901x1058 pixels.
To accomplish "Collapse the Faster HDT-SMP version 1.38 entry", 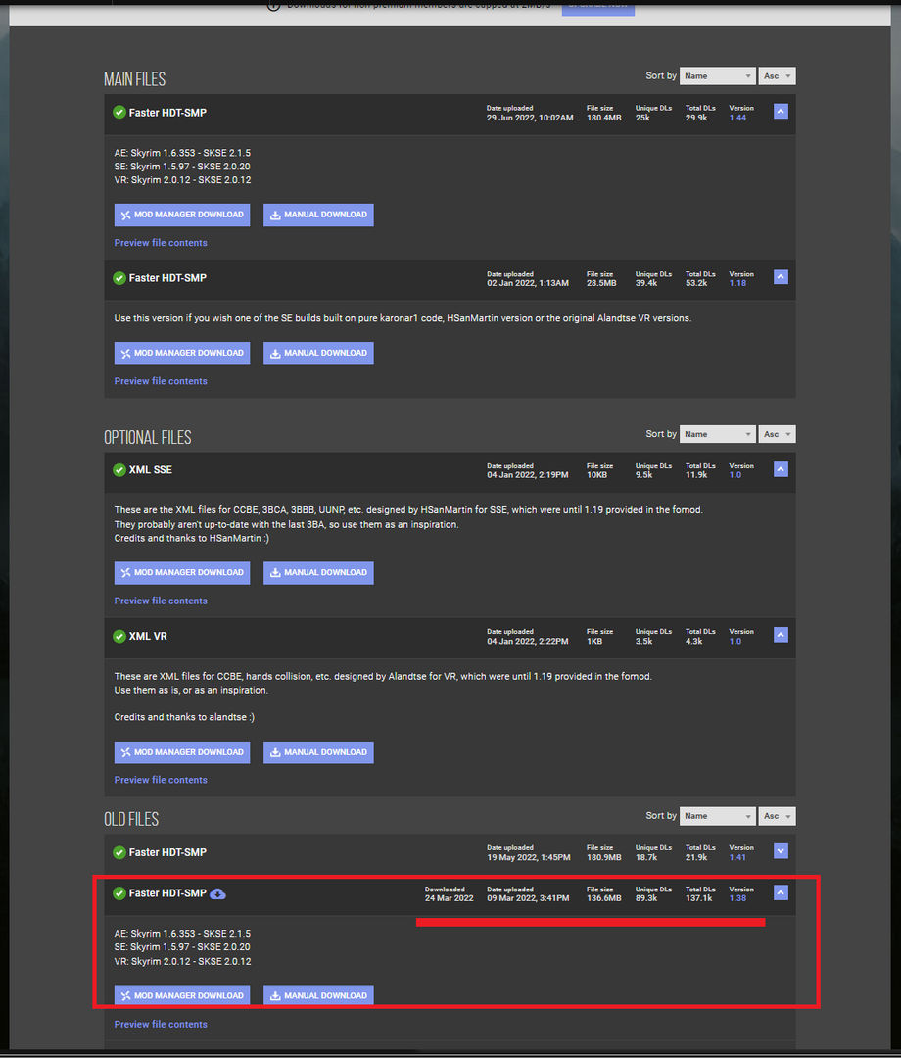I will [781, 892].
